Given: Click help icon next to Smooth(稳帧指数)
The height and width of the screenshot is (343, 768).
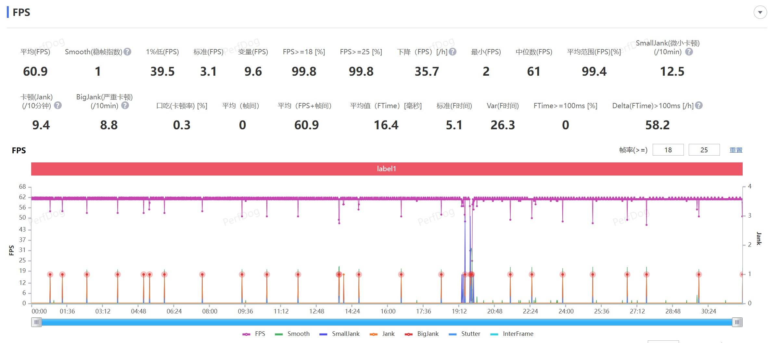Looking at the screenshot, I should click(128, 52).
